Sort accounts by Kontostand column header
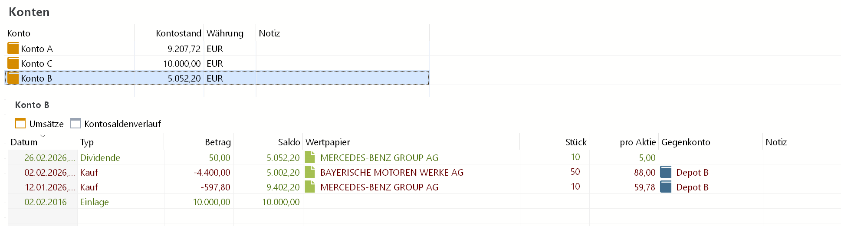841x226 pixels. 178,33
